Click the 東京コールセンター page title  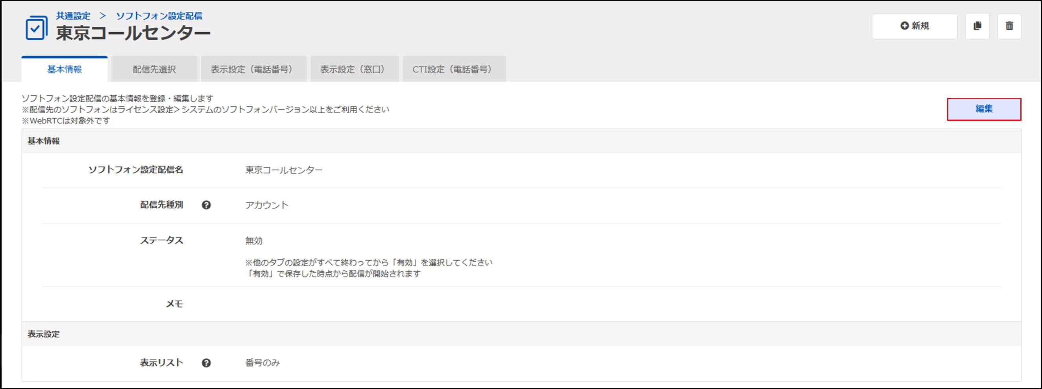(x=133, y=33)
